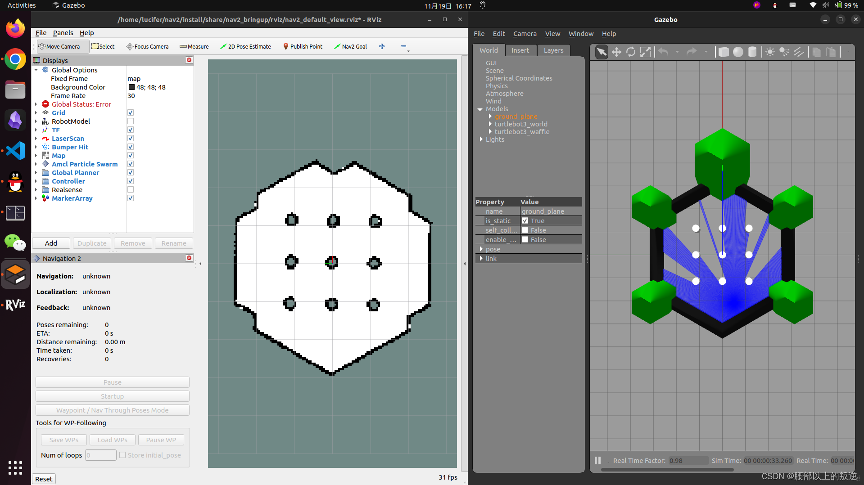Select the Gazebo scale mode tool
This screenshot has height=485, width=864.
tap(645, 52)
